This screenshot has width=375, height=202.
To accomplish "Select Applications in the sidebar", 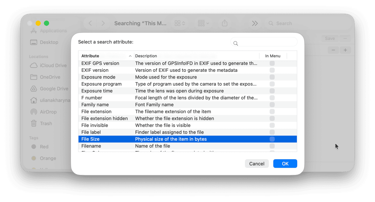I will [x=54, y=30].
